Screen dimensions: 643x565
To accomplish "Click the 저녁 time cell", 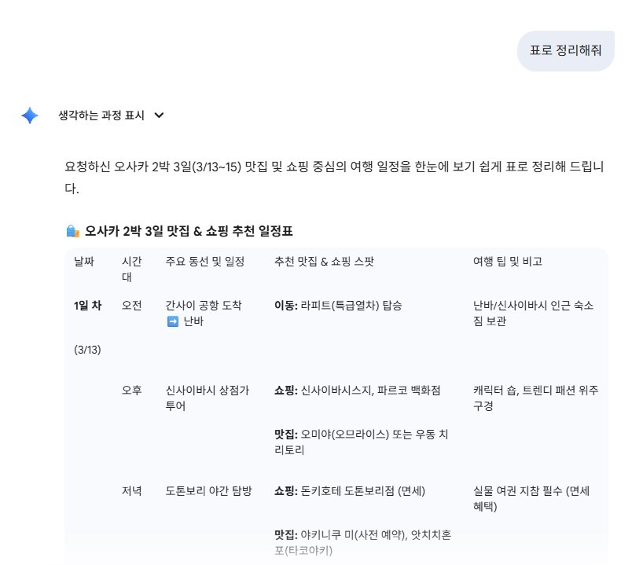I will coord(131,491).
